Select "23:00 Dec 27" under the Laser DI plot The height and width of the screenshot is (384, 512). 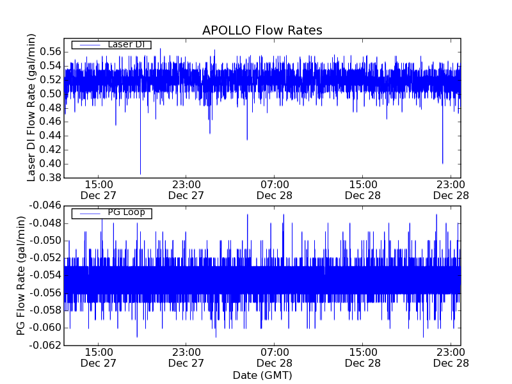[x=186, y=190]
